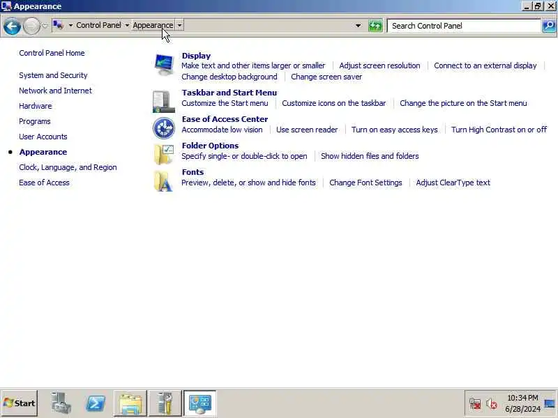Click the network status tray icon
The image size is (558, 418).
pos(475,403)
